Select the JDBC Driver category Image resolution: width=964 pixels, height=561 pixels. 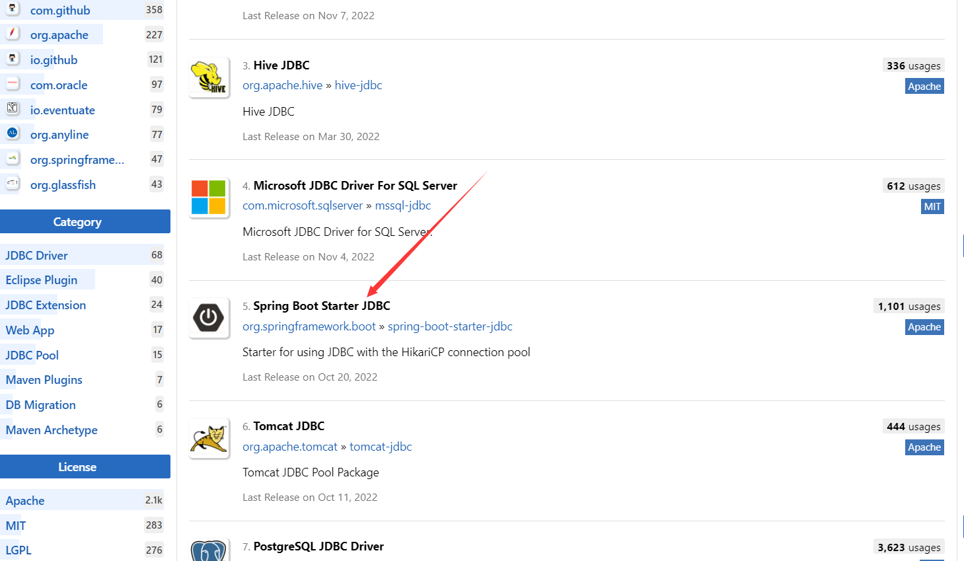tap(37, 256)
